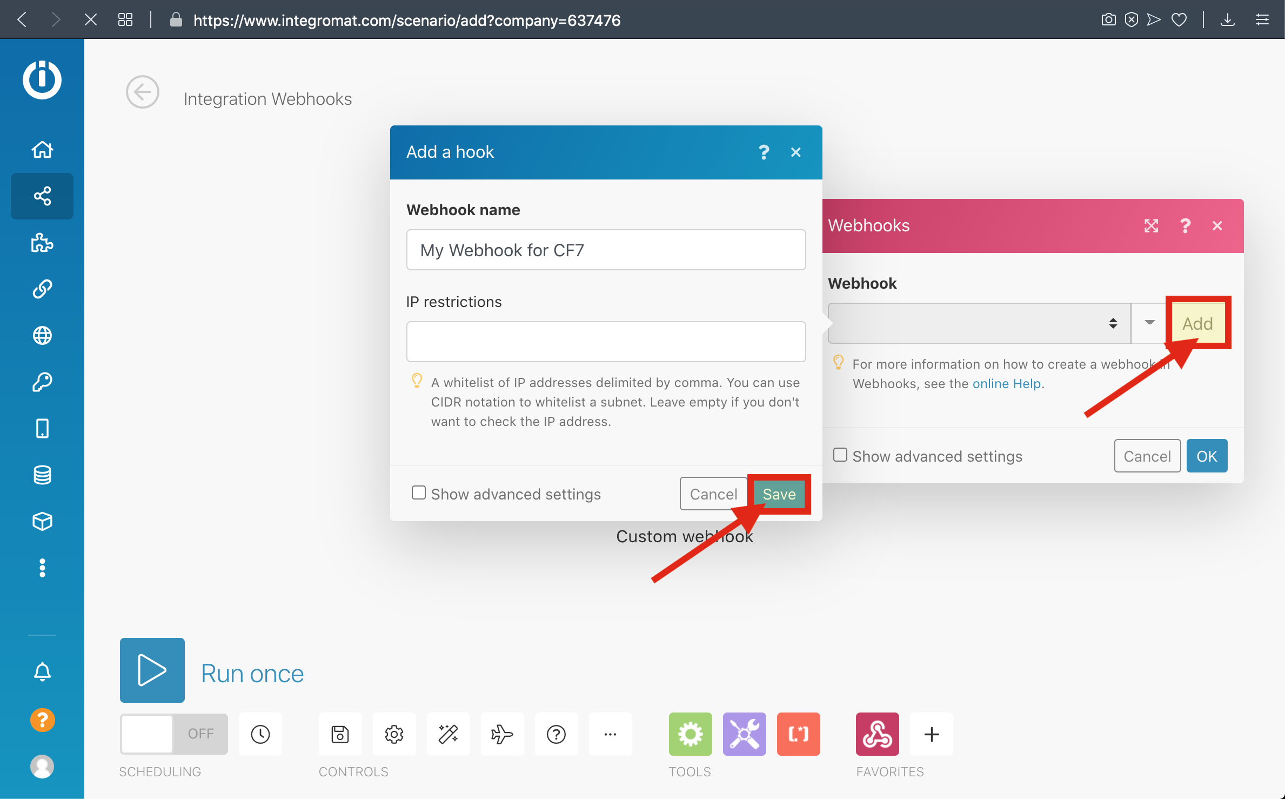Click the Save button in Add a hook
The height and width of the screenshot is (799, 1285).
[x=779, y=494]
